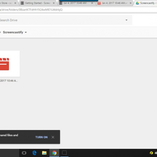157x157 pixels.
Task: Close the Jan 4, 2017 10:46 AM.webm tab
Action: (x=131, y=3)
